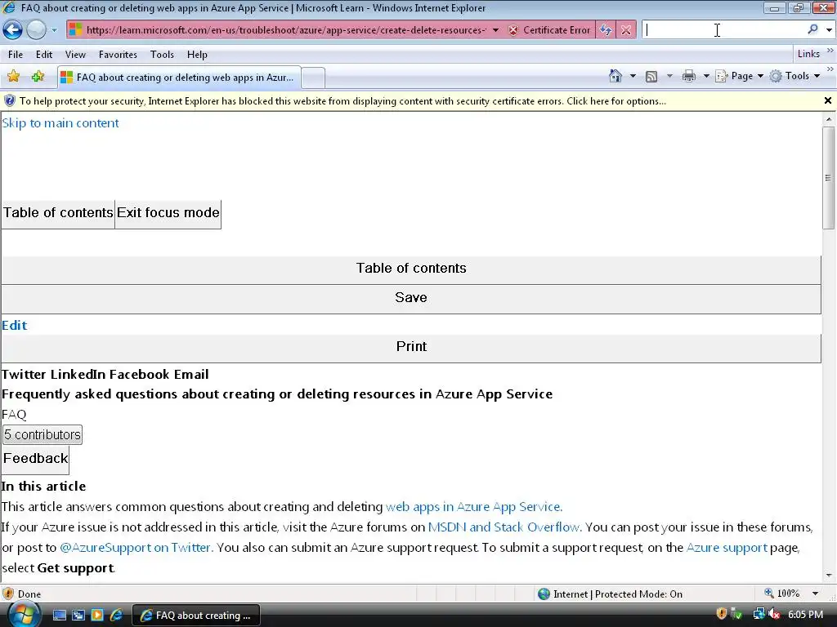Close the information bar
The width and height of the screenshot is (837, 627).
click(827, 100)
